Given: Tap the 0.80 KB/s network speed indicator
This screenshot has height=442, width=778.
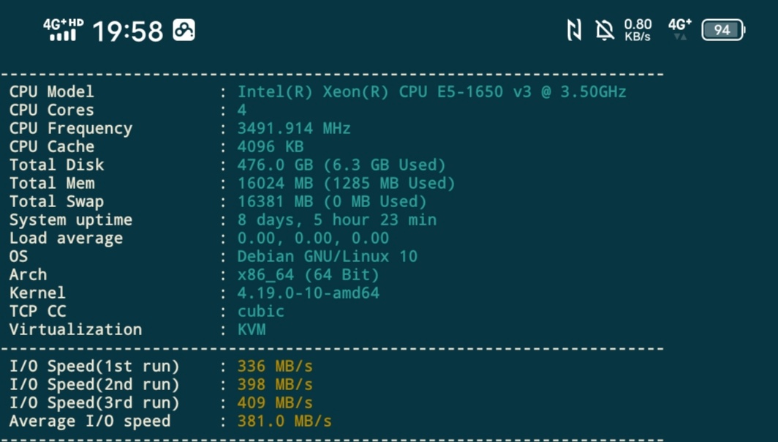Looking at the screenshot, I should tap(638, 30).
